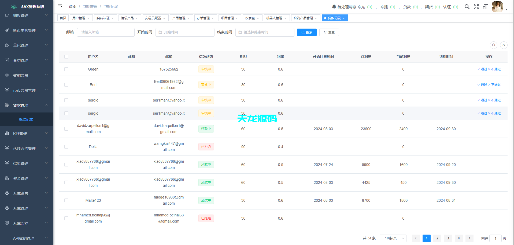The image size is (514, 245).
Task: Click the 搜索 search button
Action: 307,32
